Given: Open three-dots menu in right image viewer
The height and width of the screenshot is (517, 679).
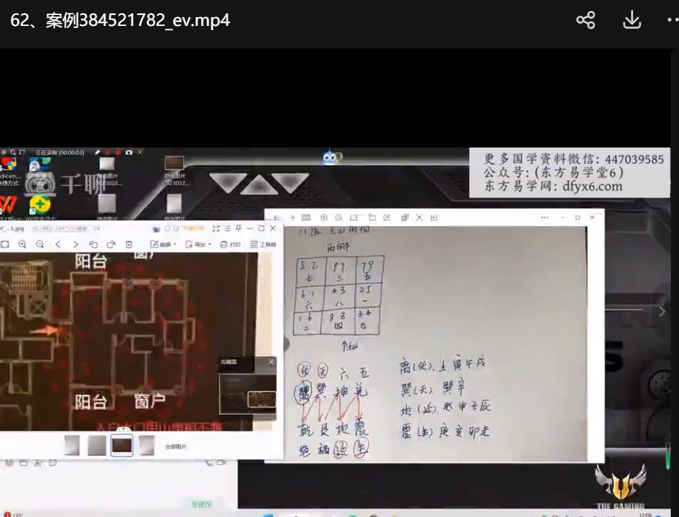Looking at the screenshot, I should coord(545,218).
